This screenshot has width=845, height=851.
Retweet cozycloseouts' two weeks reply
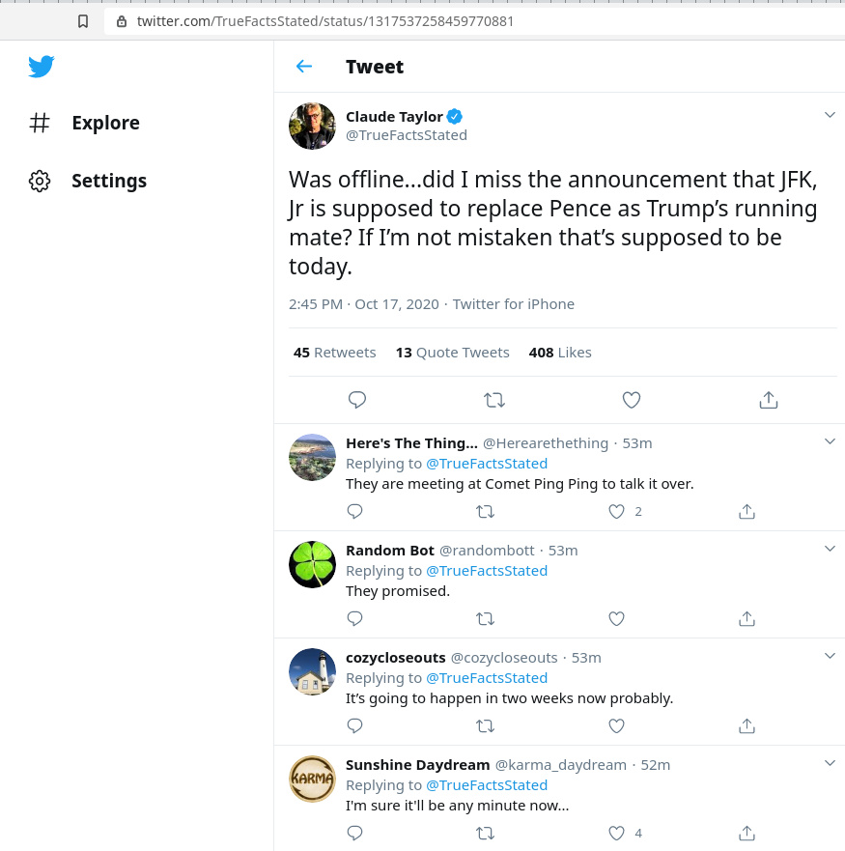click(485, 725)
